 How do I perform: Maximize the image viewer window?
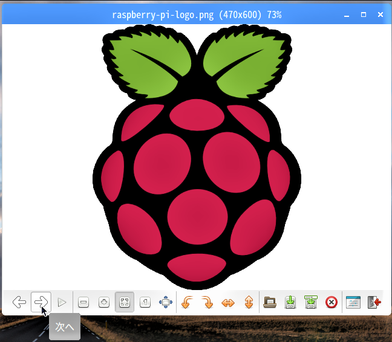point(364,15)
